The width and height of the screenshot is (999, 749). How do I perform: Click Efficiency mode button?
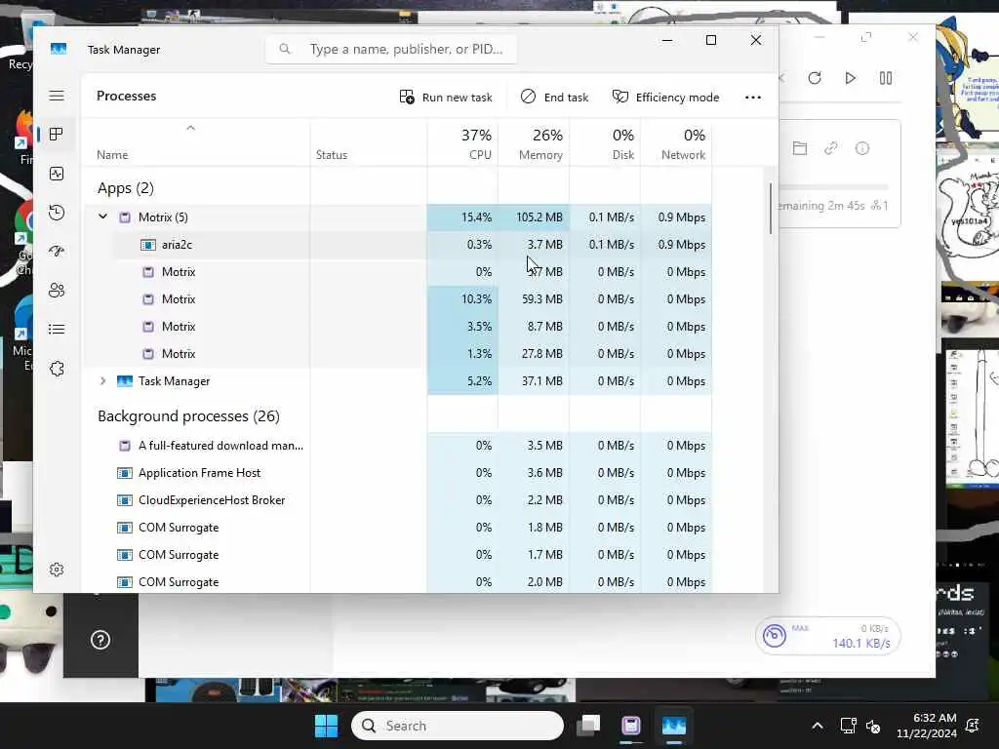click(x=665, y=97)
